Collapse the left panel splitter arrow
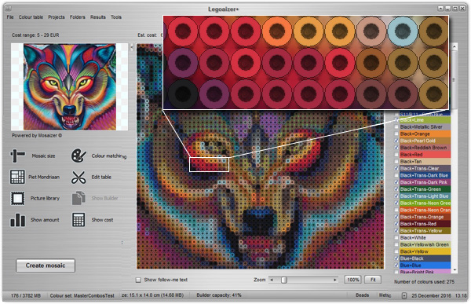Viewport: 471px width, 304px height. [132, 47]
